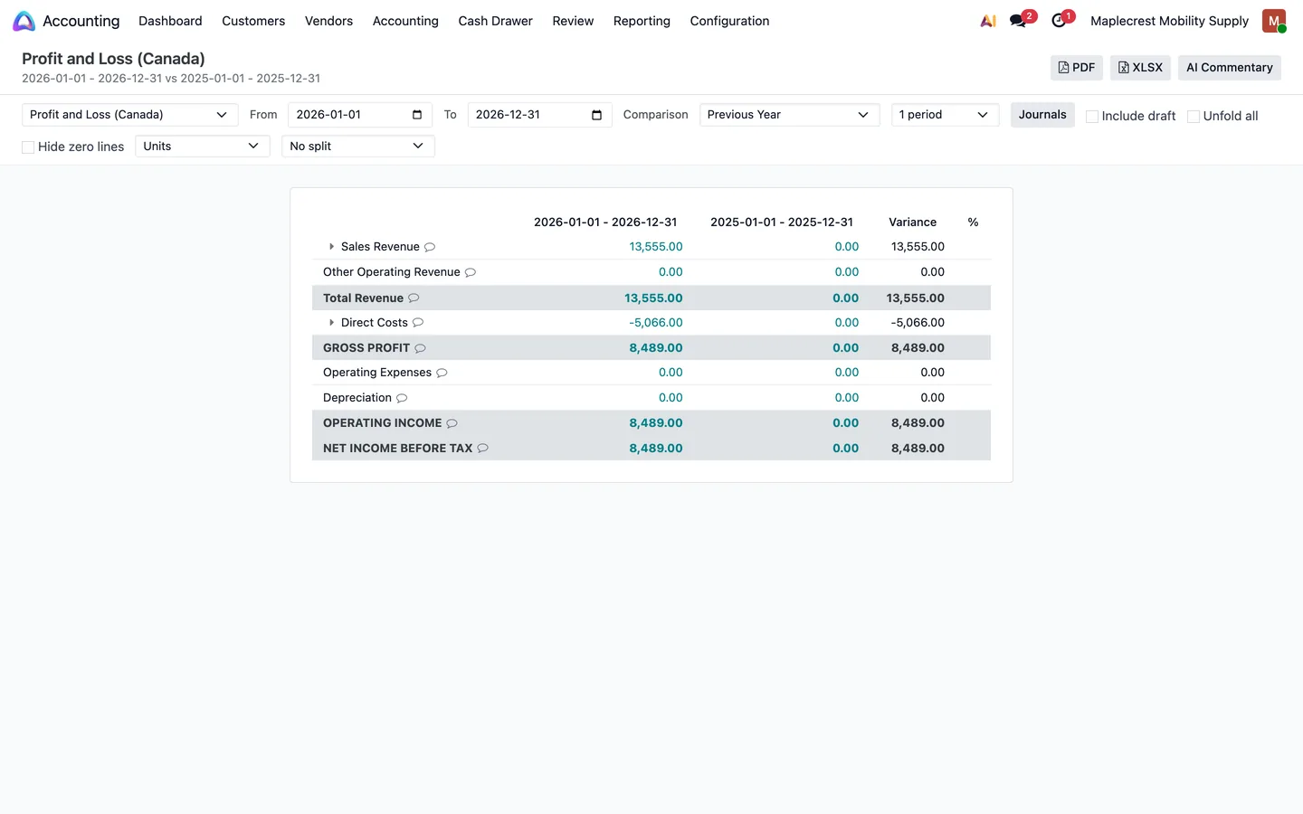The height and width of the screenshot is (814, 1303).
Task: Open comment bubble for Operating Expenses
Action: click(442, 373)
